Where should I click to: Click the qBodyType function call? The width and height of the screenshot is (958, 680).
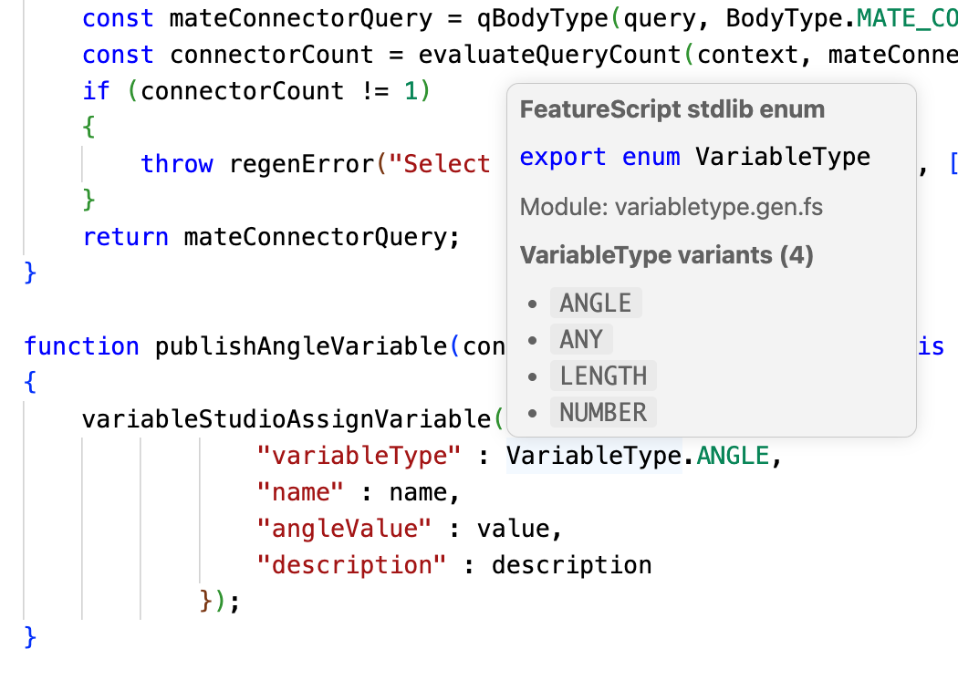541,18
